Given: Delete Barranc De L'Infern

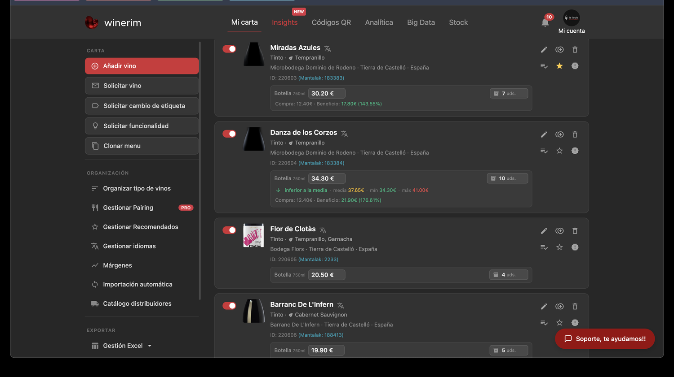Looking at the screenshot, I should pos(575,307).
